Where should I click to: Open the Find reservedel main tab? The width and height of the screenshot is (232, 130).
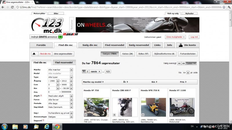[115, 45]
